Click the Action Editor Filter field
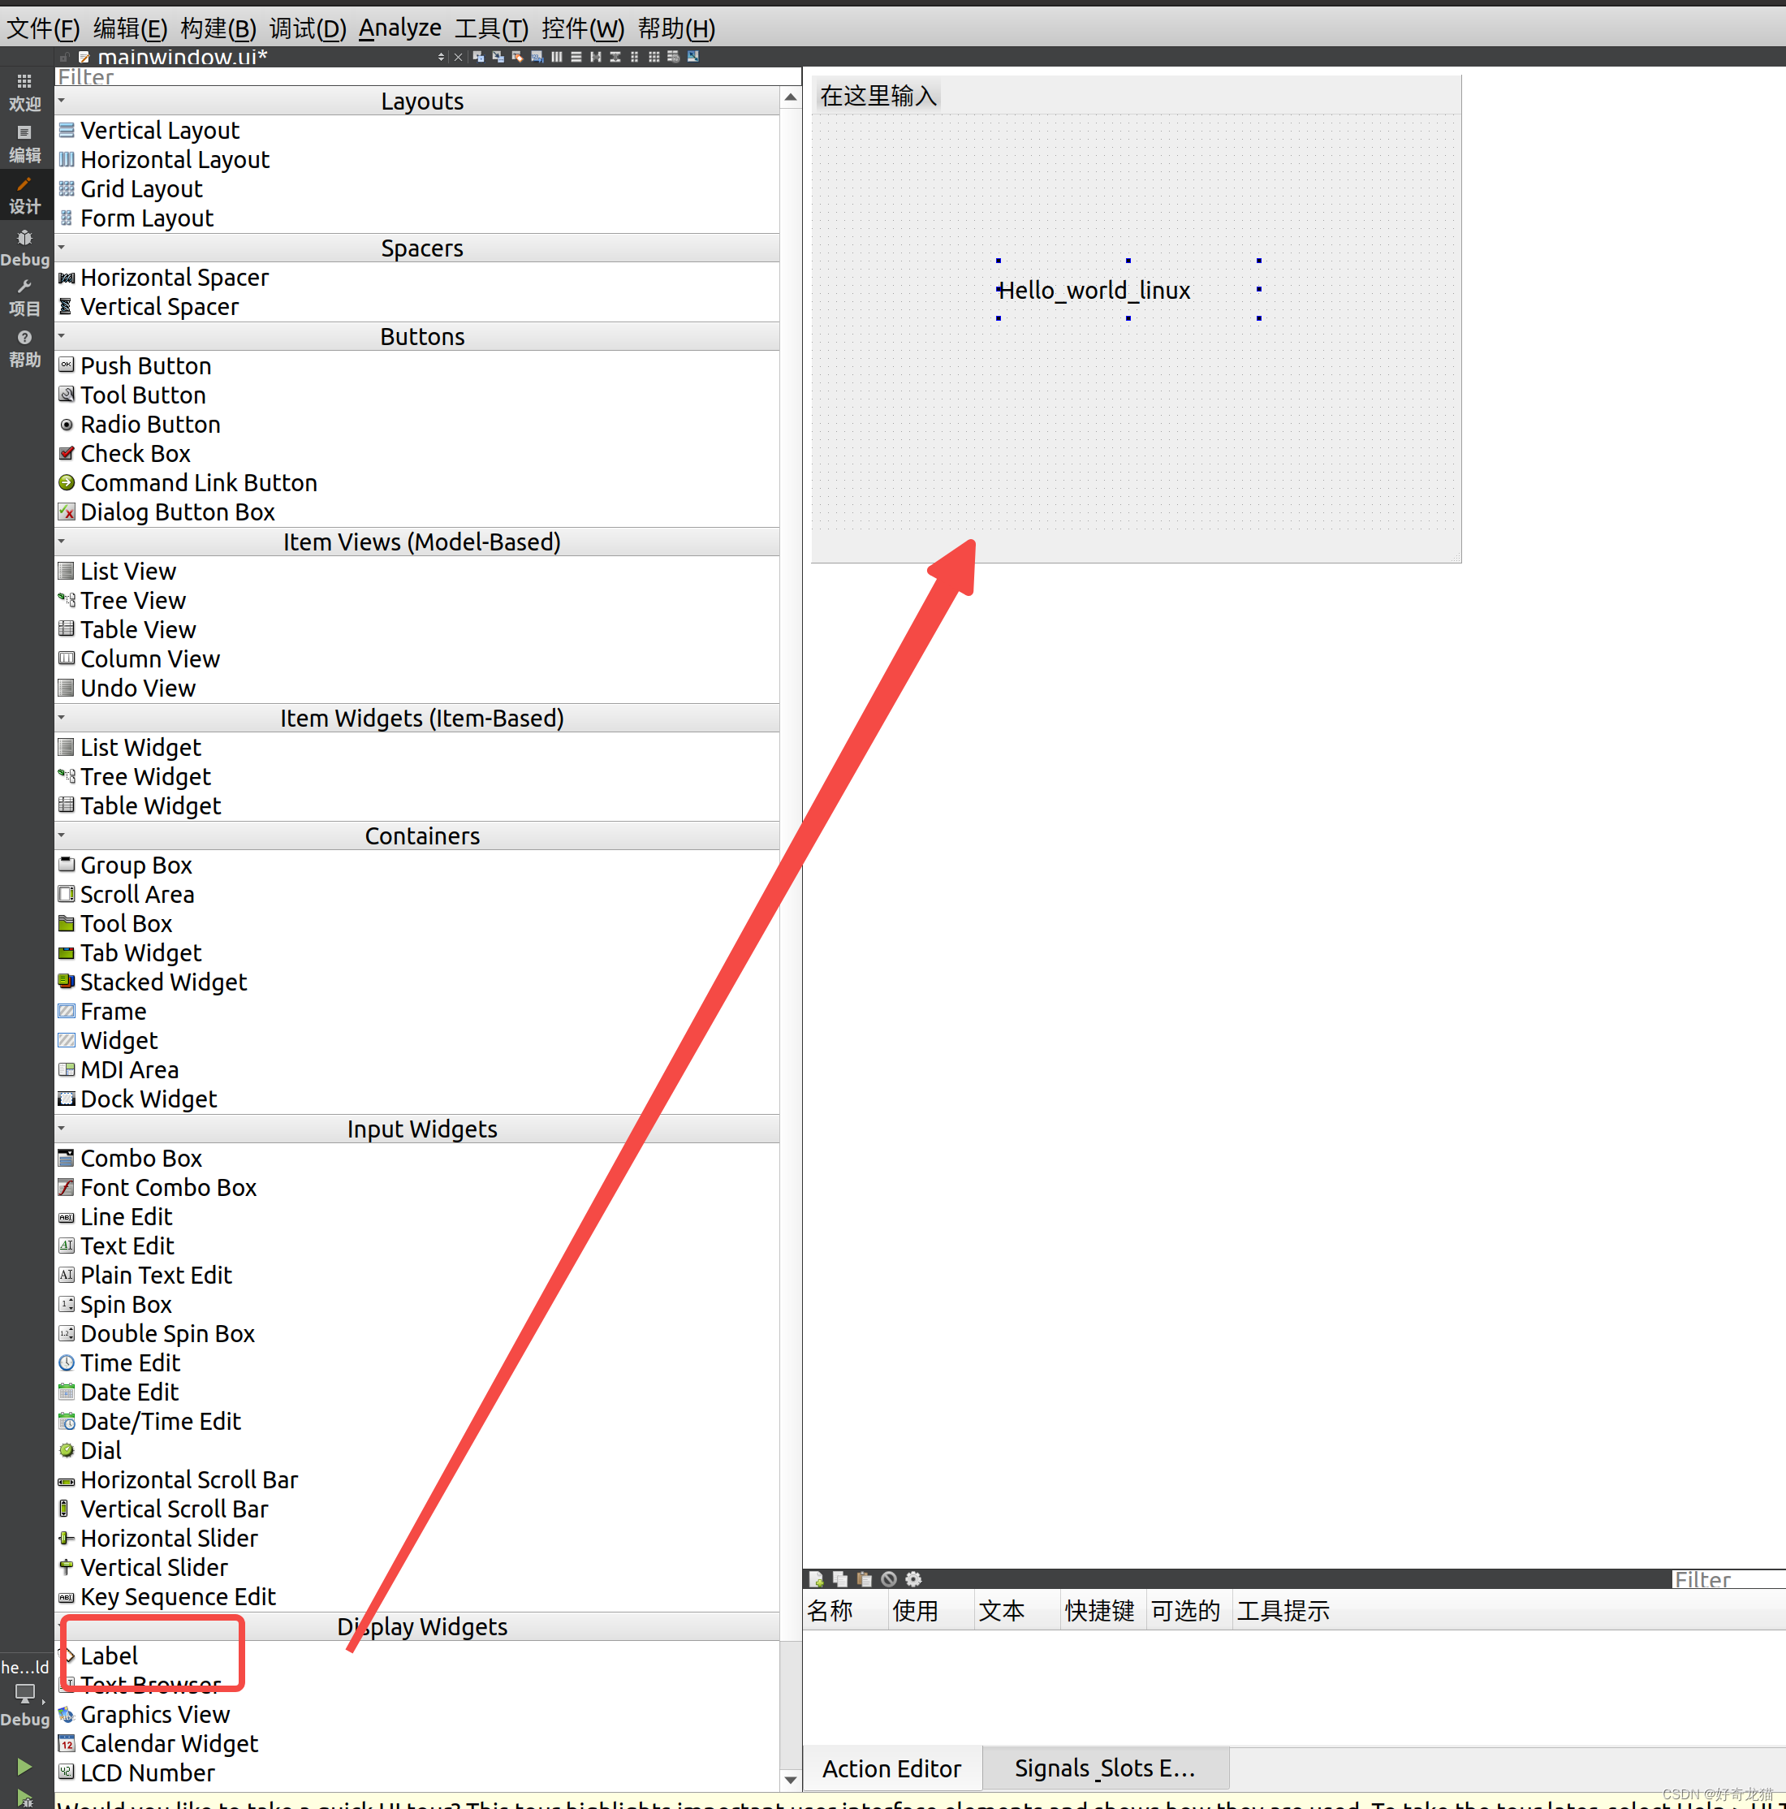Screen dimensions: 1786x1809 tap(1728, 1579)
